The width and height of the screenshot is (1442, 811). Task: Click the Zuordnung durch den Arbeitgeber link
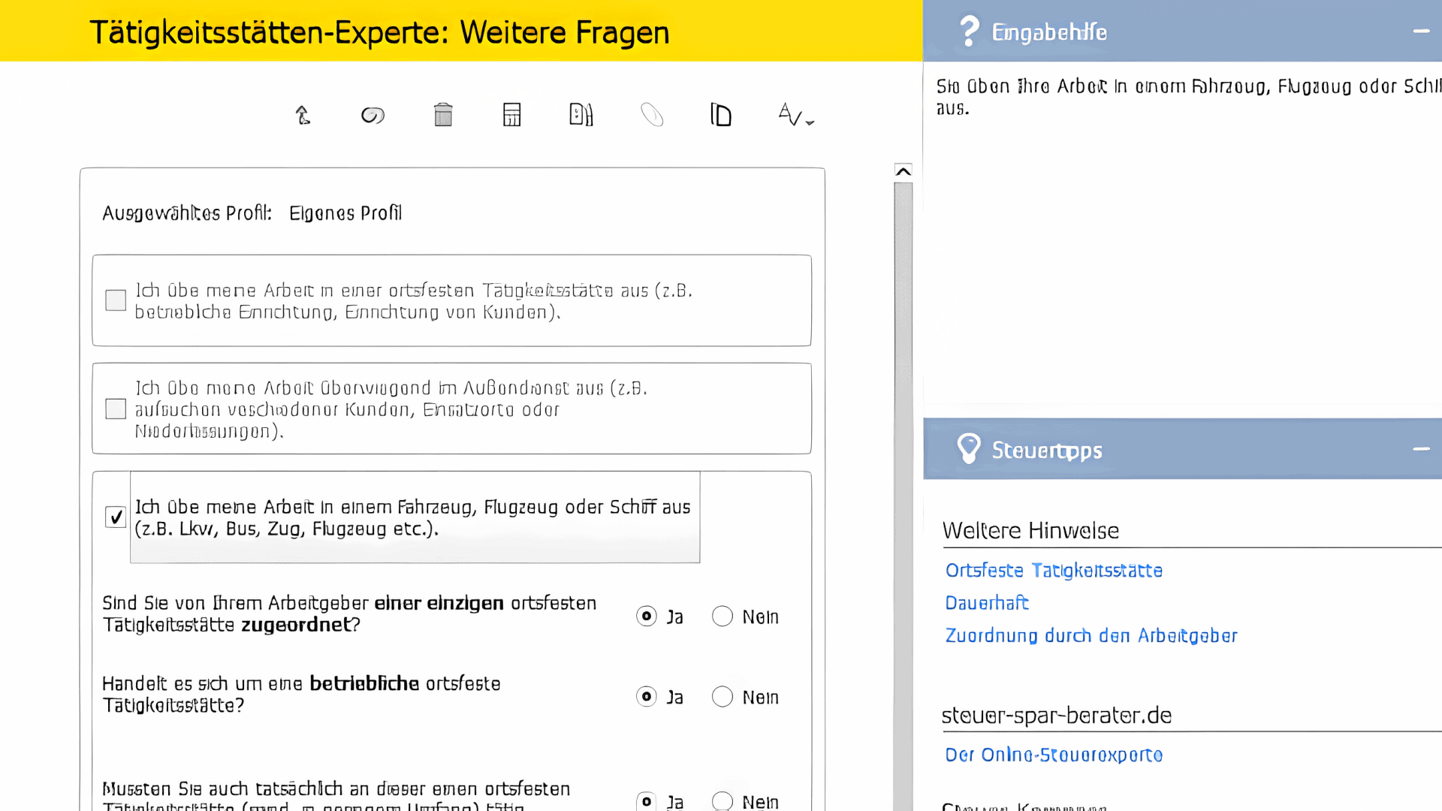[x=1091, y=636]
